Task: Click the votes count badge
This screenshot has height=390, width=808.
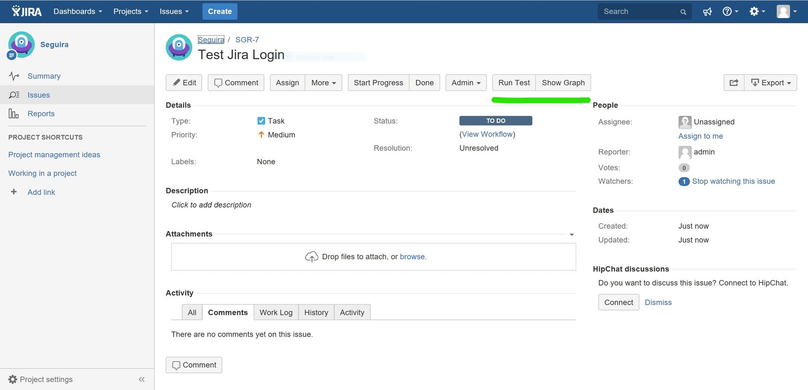Action: click(684, 168)
